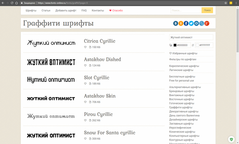This screenshot has height=144, width=239.
Task: Favorite the Pirou Cyrillic font heart
Action: coord(85,120)
